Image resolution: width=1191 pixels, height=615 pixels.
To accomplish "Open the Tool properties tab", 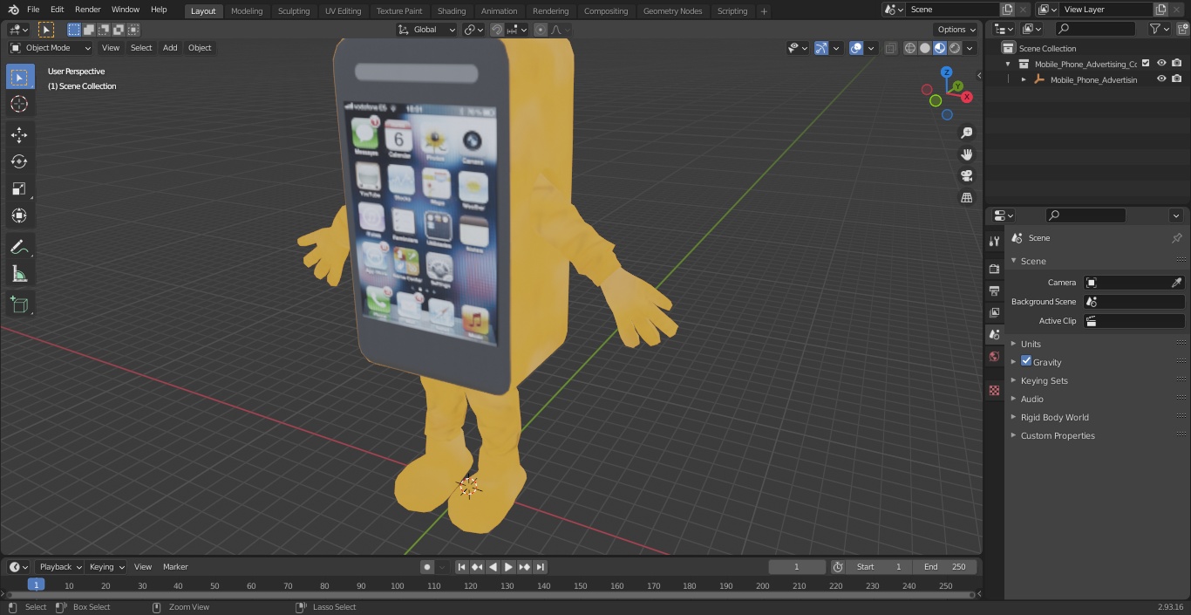I will click(994, 242).
